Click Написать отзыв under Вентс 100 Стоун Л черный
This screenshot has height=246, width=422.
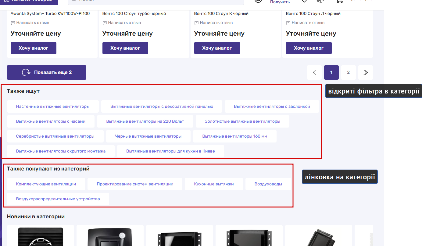[308, 23]
